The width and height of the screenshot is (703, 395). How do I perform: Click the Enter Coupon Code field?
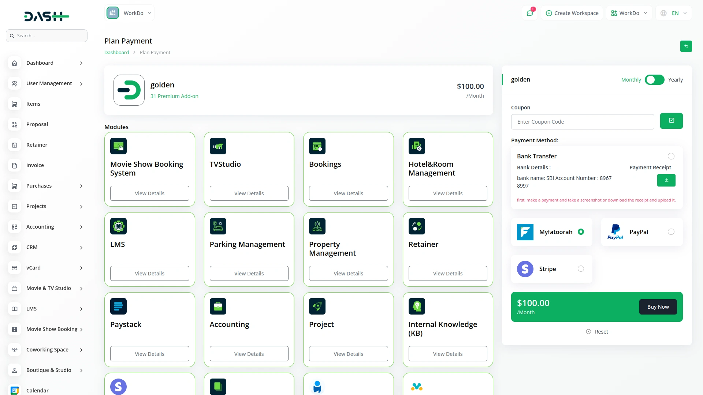pos(582,122)
